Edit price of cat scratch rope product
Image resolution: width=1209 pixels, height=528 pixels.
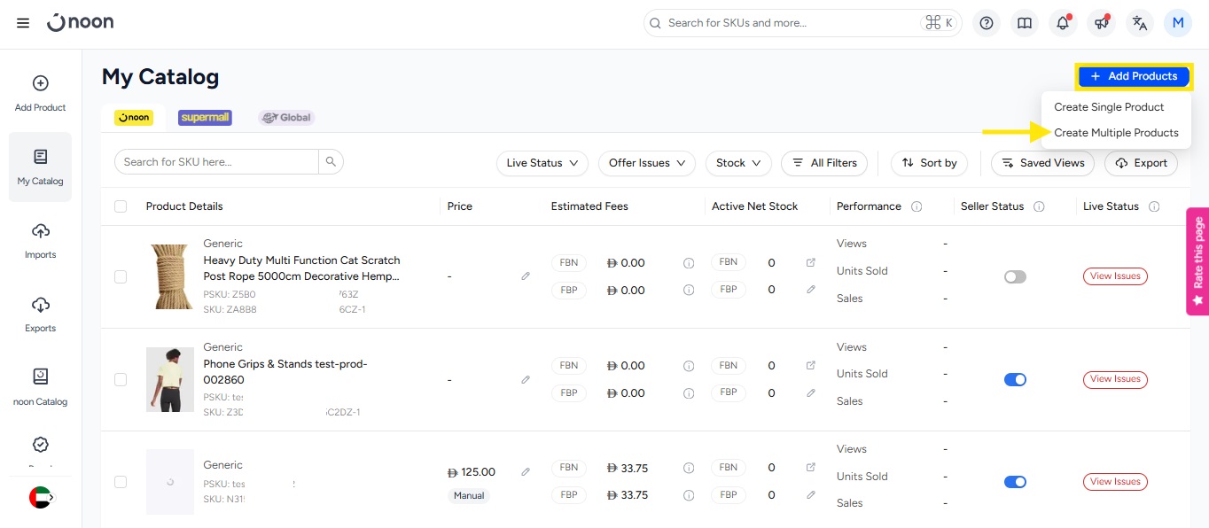point(526,276)
